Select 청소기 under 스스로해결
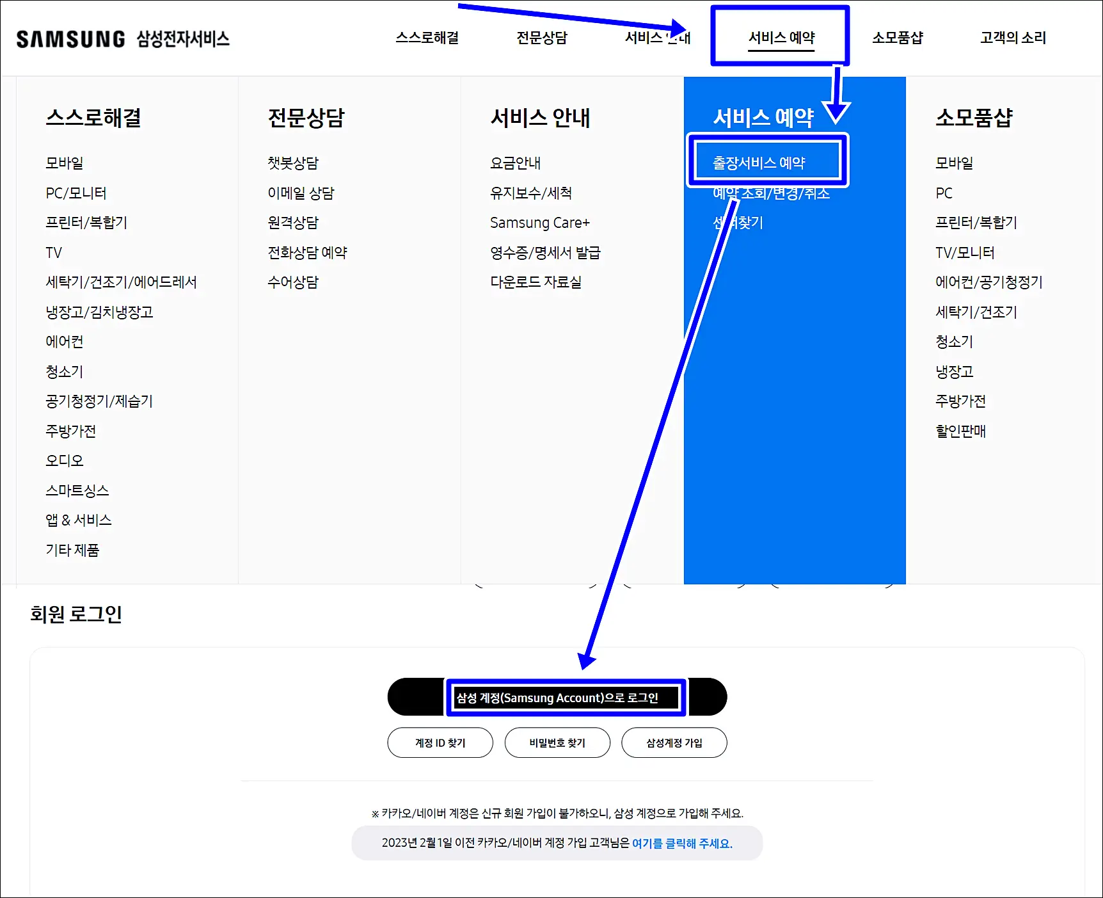Screen dimensions: 1103x898 (65, 372)
